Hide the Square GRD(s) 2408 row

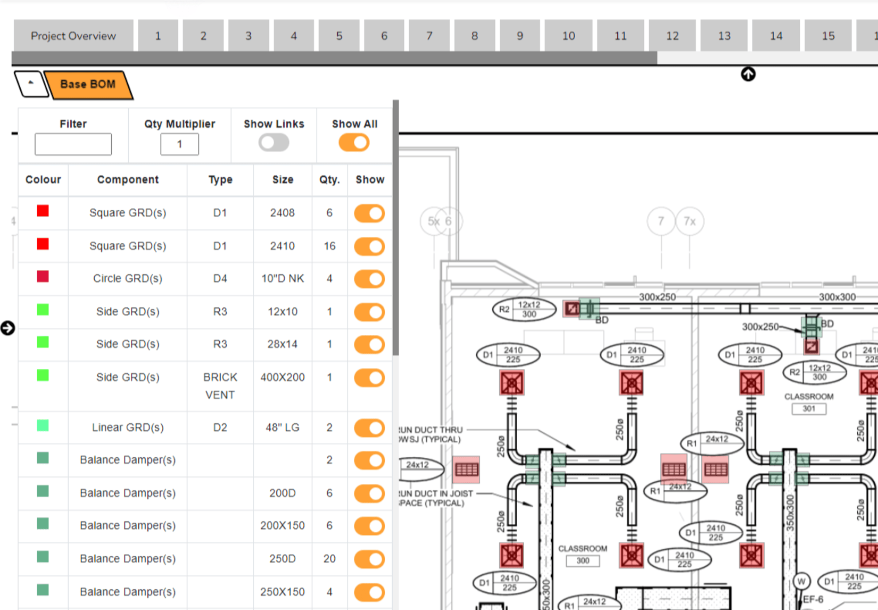[x=369, y=213]
